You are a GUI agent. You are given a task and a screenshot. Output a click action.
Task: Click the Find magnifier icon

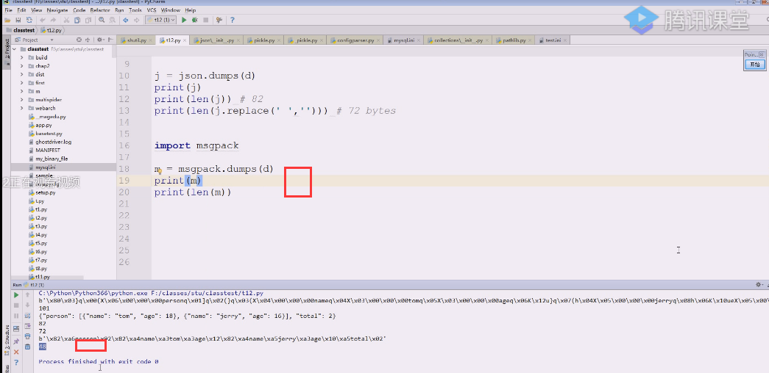102,20
